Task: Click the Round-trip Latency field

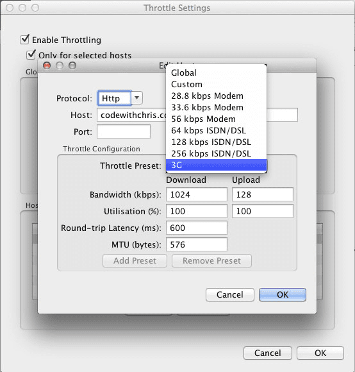Action: (x=197, y=228)
